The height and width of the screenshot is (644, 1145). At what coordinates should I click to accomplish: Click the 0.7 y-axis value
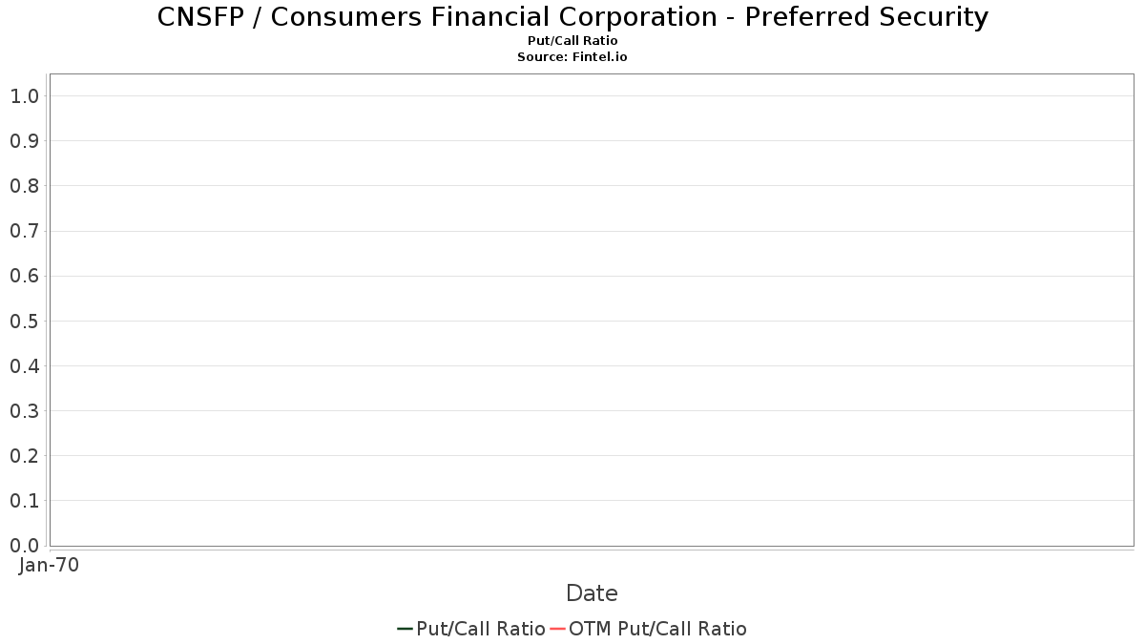pos(24,231)
